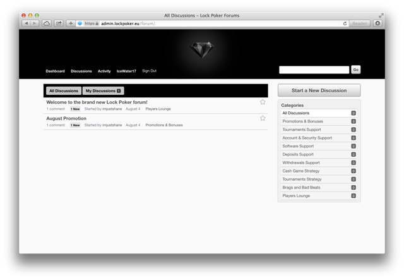Open Promotions & Bonuses tag on August Promotion

tap(164, 125)
